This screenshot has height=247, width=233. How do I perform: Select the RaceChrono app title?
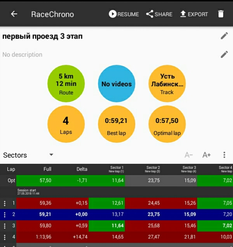point(52,14)
